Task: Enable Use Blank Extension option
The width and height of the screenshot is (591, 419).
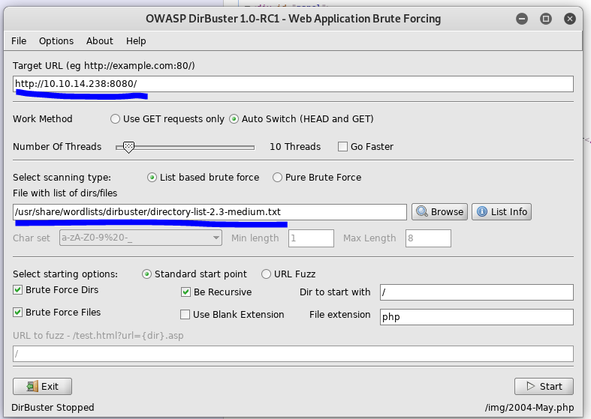Action: tap(186, 315)
